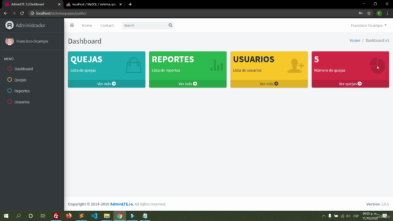Click Ver más on the REPORTES card
The width and height of the screenshot is (393, 221).
pos(188,83)
